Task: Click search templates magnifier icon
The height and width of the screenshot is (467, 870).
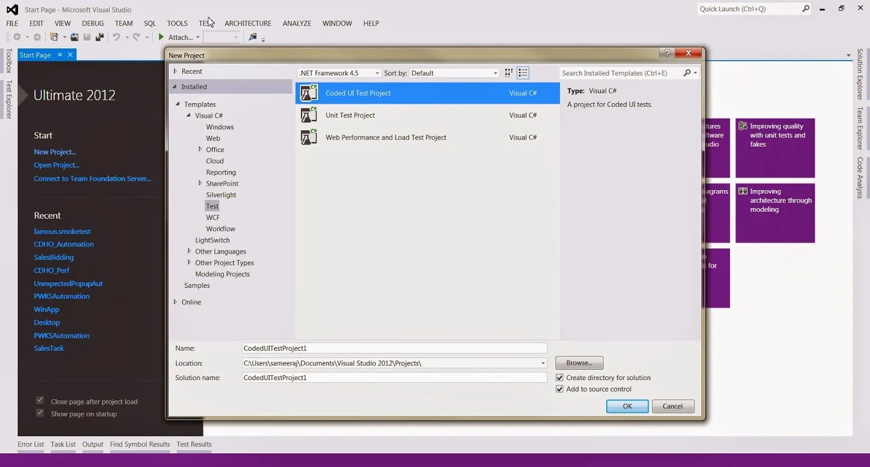Action: [687, 73]
